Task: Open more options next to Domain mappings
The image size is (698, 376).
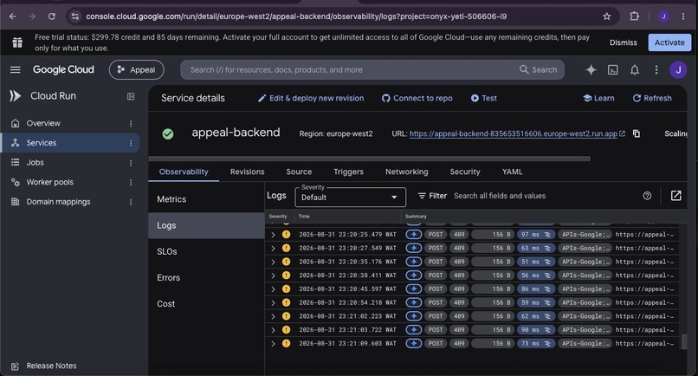Action: 131,202
